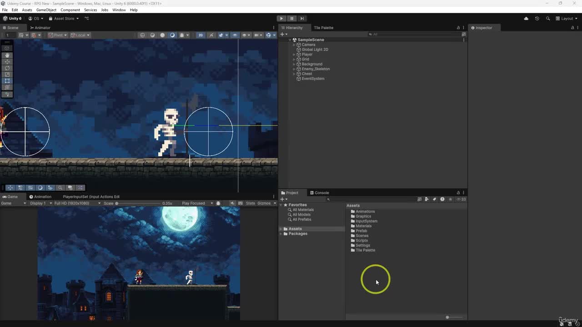Open Play Focused dropdown
Screen dimensions: 582x327
(x=197, y=203)
